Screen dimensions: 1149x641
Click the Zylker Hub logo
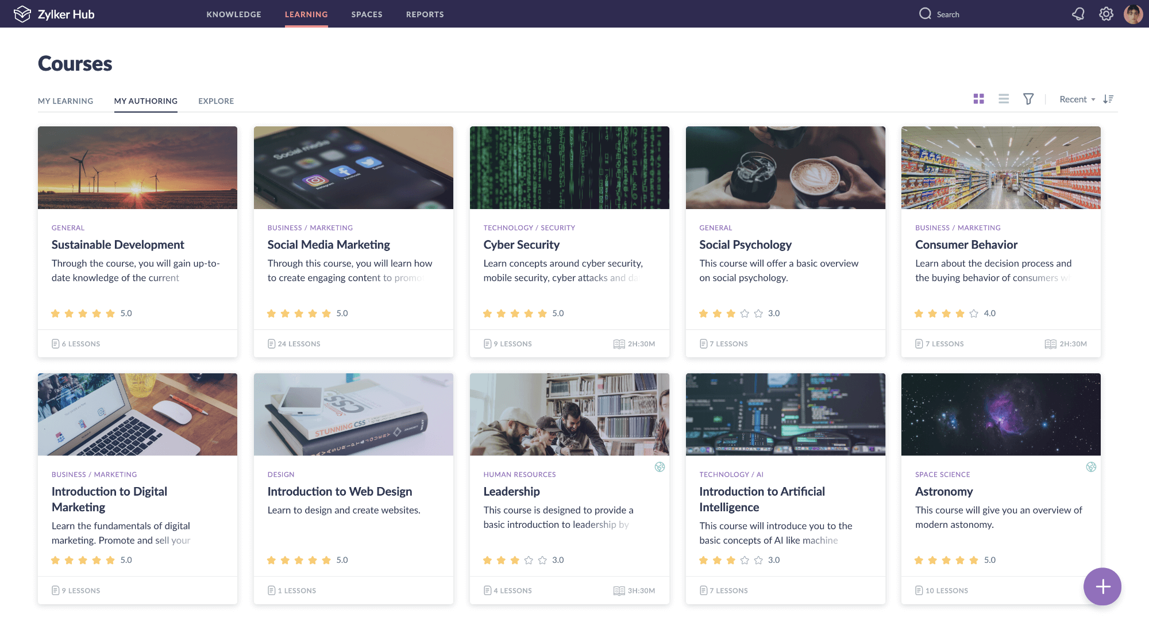coord(54,14)
